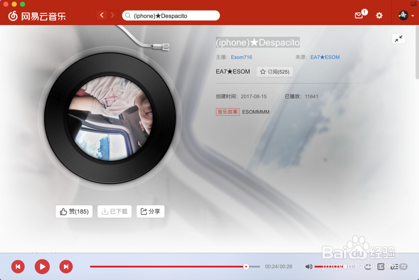This screenshot has width=419, height=280.
Task: Skip to the previous track
Action: (x=18, y=266)
